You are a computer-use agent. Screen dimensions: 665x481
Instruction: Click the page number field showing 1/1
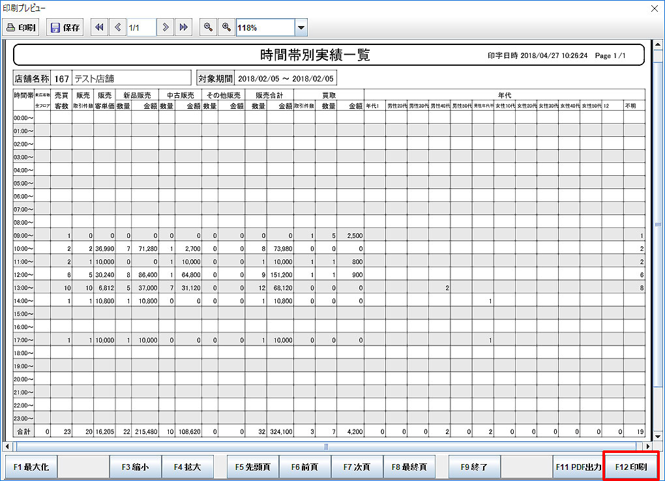[x=141, y=27]
